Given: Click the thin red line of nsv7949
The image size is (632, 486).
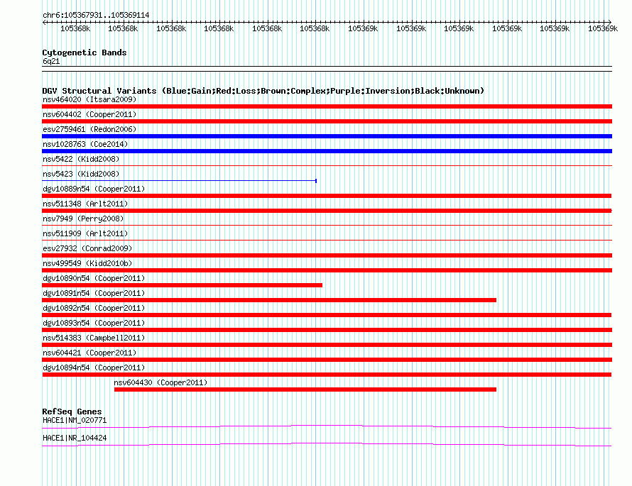Looking at the screenshot, I should (327, 226).
